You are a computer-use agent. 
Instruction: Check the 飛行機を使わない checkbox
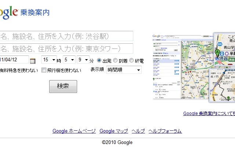44,70
